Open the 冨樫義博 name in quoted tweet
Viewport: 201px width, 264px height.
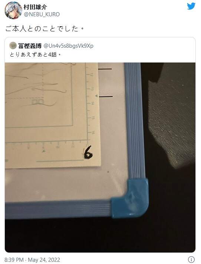coord(30,46)
